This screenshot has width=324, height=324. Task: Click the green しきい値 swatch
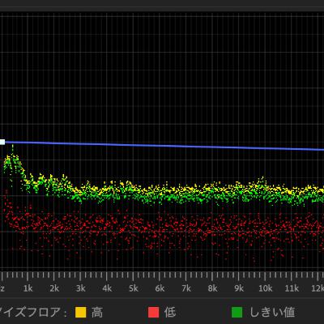tap(237, 313)
